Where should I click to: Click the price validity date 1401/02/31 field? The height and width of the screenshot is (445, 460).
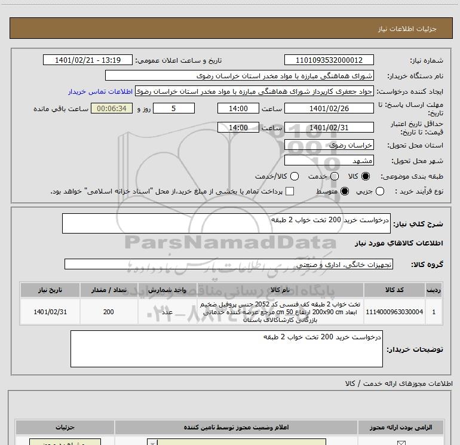click(x=329, y=127)
